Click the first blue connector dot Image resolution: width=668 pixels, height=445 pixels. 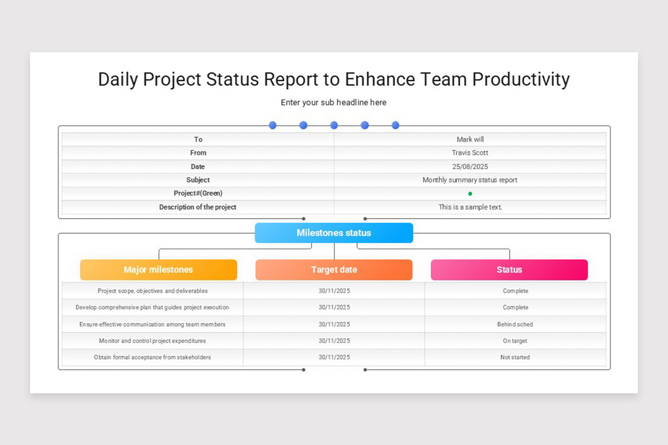click(x=273, y=125)
